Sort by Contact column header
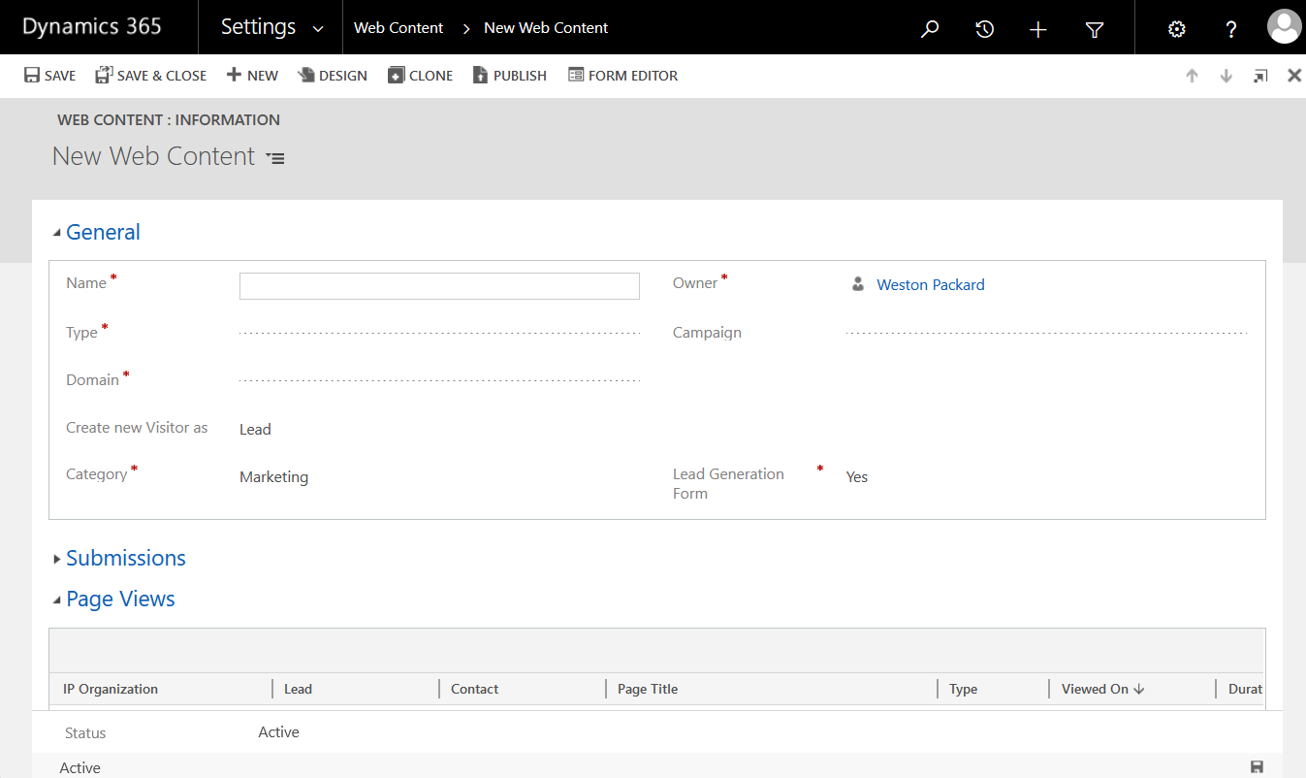The image size is (1306, 778). click(475, 689)
